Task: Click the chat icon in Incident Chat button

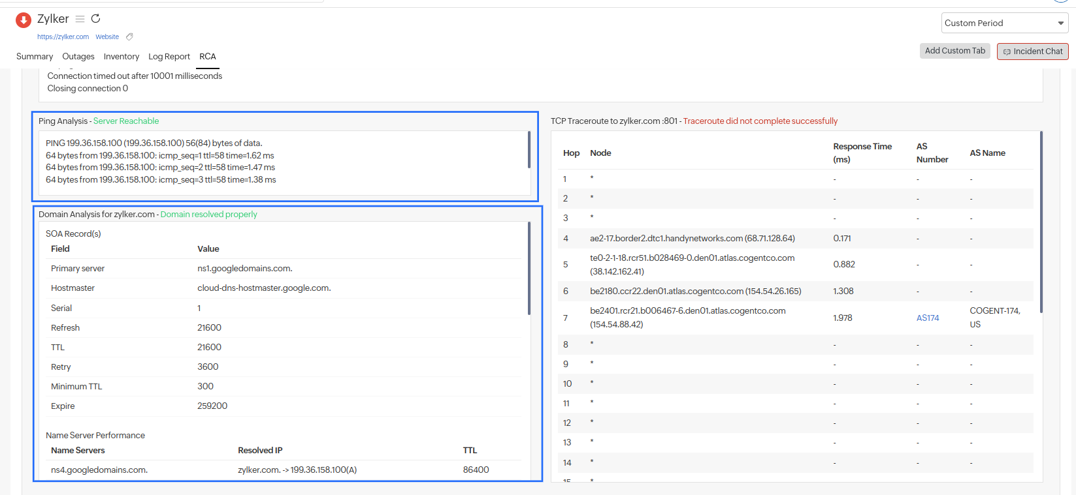Action: click(x=1007, y=52)
